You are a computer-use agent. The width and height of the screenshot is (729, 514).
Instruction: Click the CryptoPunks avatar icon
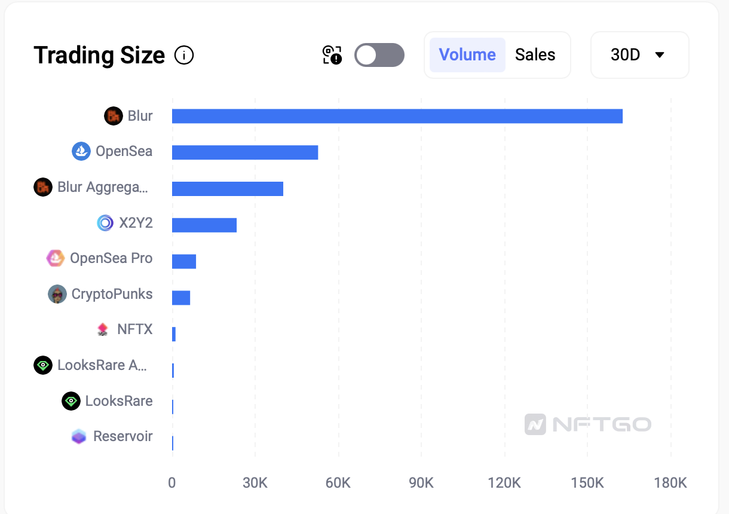coord(57,294)
